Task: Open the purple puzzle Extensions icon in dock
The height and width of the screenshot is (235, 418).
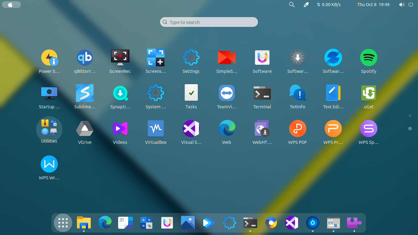Action: tap(354, 223)
